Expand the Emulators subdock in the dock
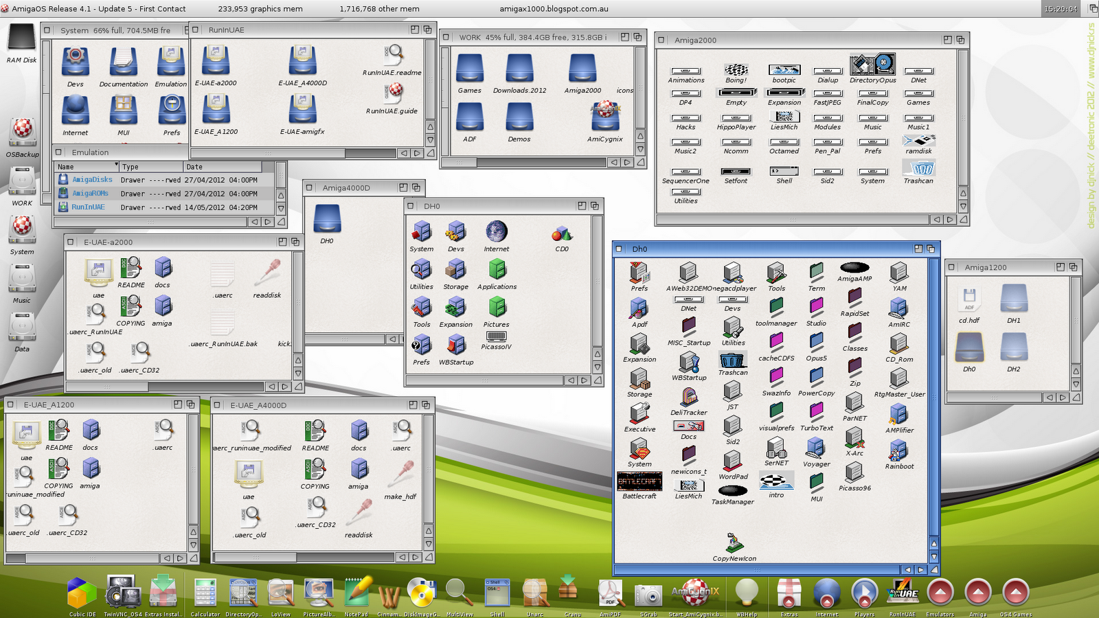The height and width of the screenshot is (618, 1099). point(940,593)
